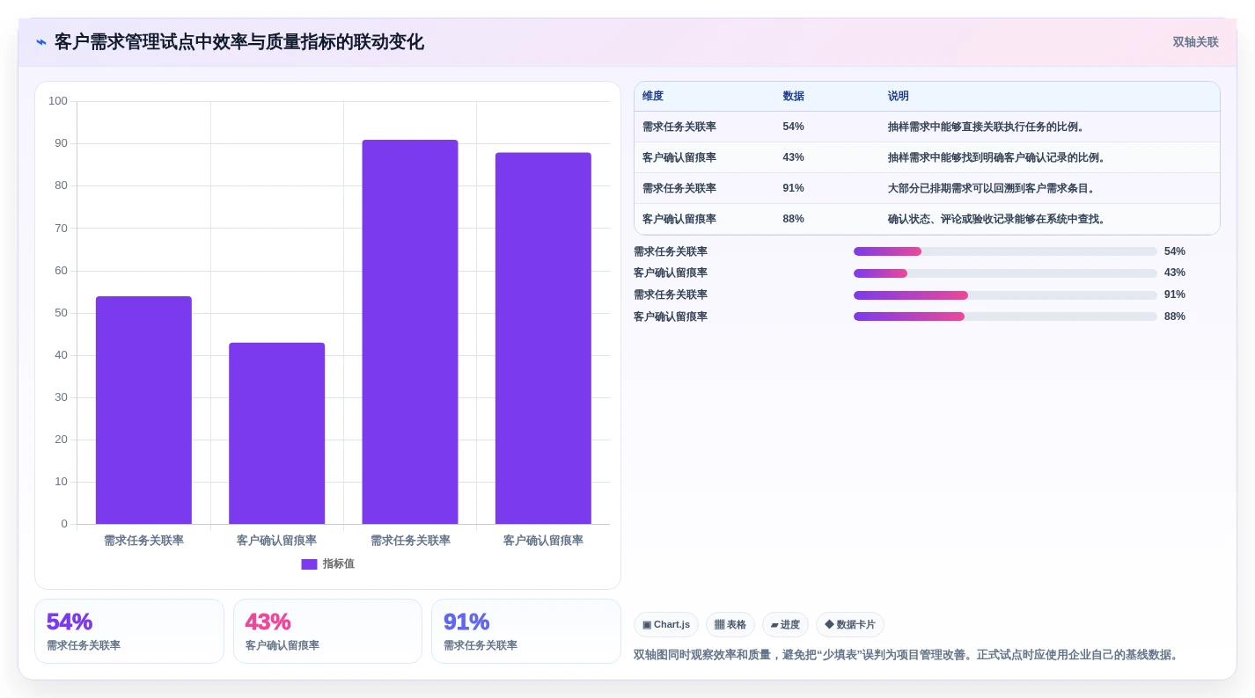
Task: Select the chart bar reaching 54
Action: coord(143,411)
